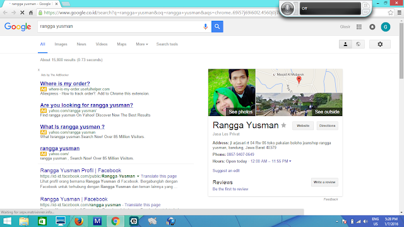The image size is (404, 227).
Task: Expand opening hours dropdown
Action: point(290,161)
